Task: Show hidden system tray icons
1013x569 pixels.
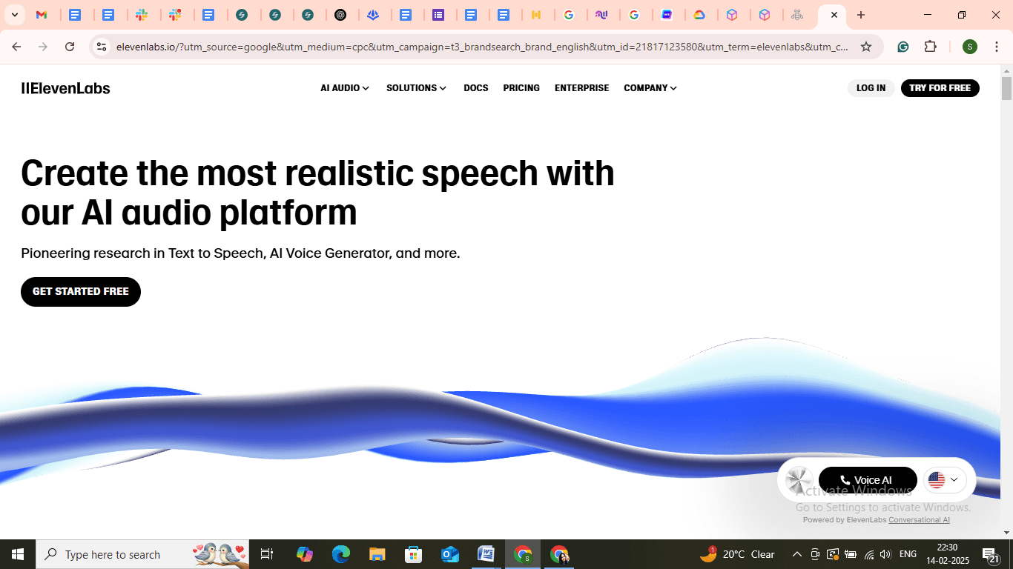Action: tap(797, 554)
